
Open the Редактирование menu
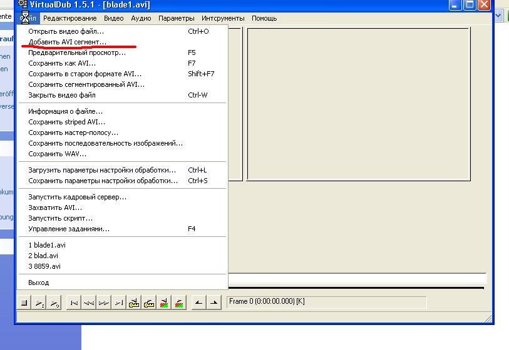tap(69, 19)
